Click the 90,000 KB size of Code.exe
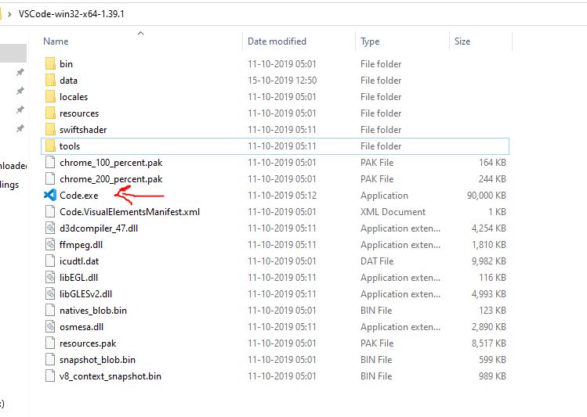Screen dimensions: 587x417 (x=487, y=196)
